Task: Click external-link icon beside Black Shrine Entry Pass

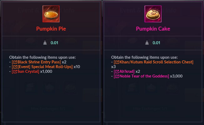Action: pyautogui.click(x=15, y=62)
